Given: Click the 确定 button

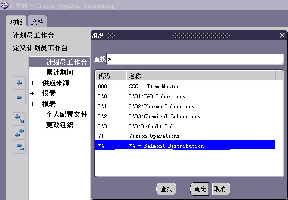Looking at the screenshot, I should 200,189.
